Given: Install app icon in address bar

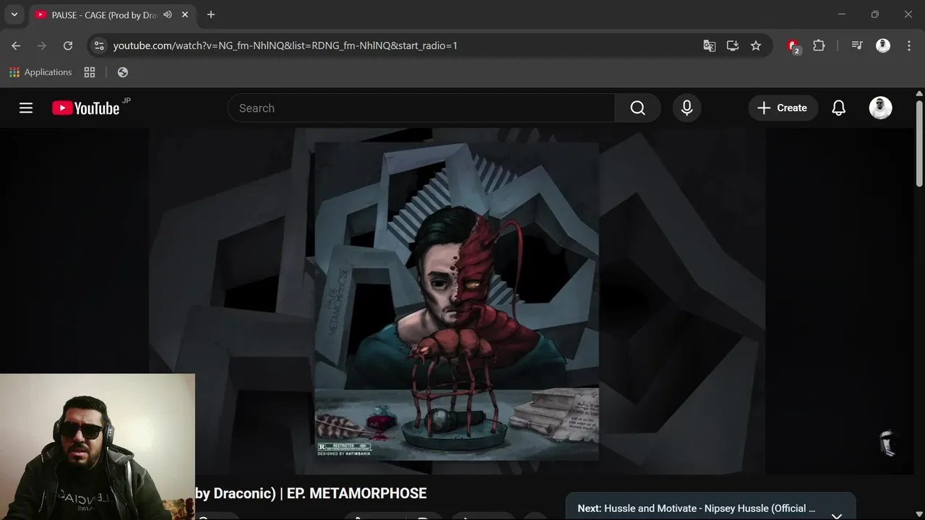Looking at the screenshot, I should 733,45.
